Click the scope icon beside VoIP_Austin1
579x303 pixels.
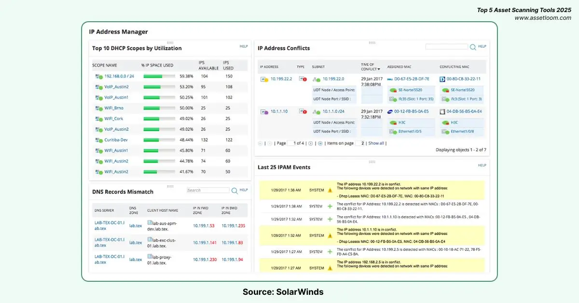click(x=98, y=97)
